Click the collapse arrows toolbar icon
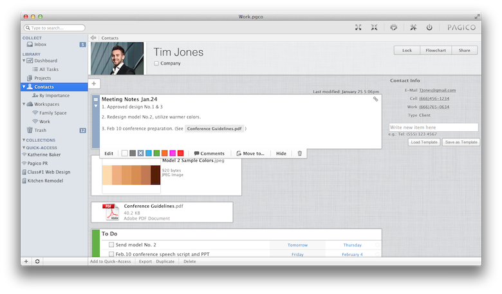This screenshot has height=294, width=502. pyautogui.click(x=374, y=28)
